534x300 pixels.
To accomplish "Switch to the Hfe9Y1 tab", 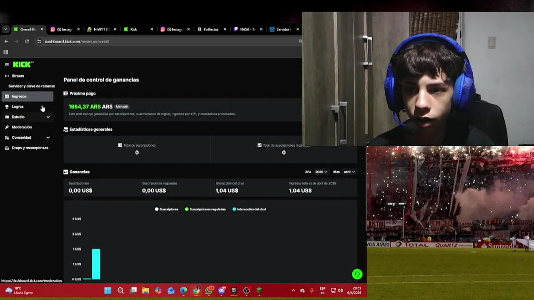I will point(101,29).
